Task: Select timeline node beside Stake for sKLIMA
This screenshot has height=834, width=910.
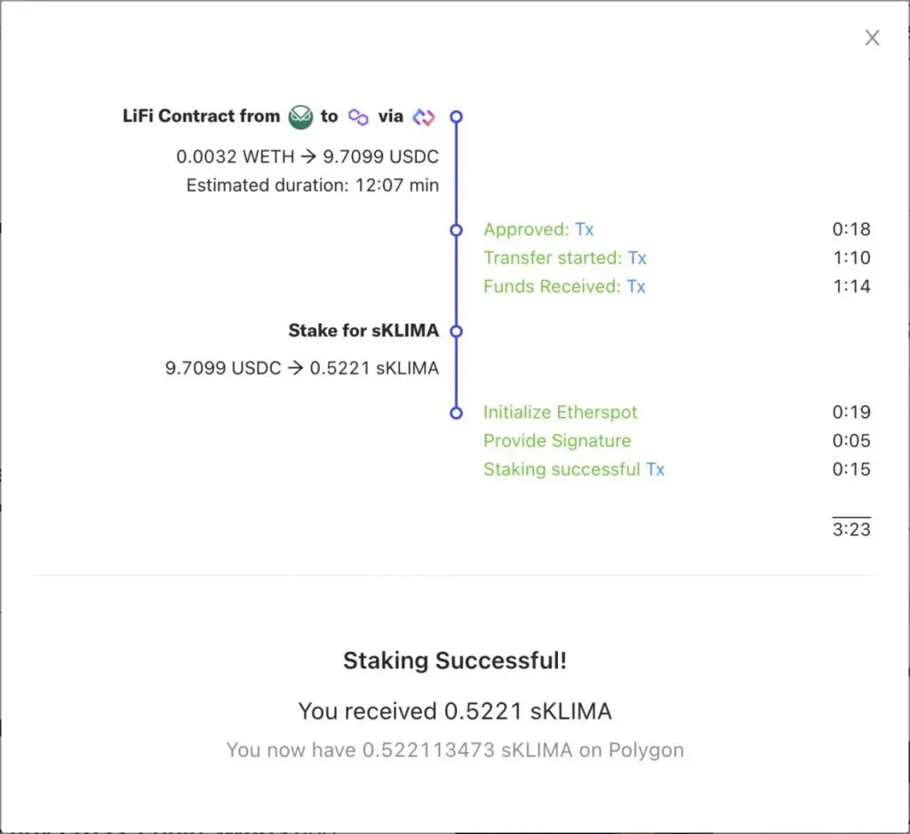Action: click(456, 331)
